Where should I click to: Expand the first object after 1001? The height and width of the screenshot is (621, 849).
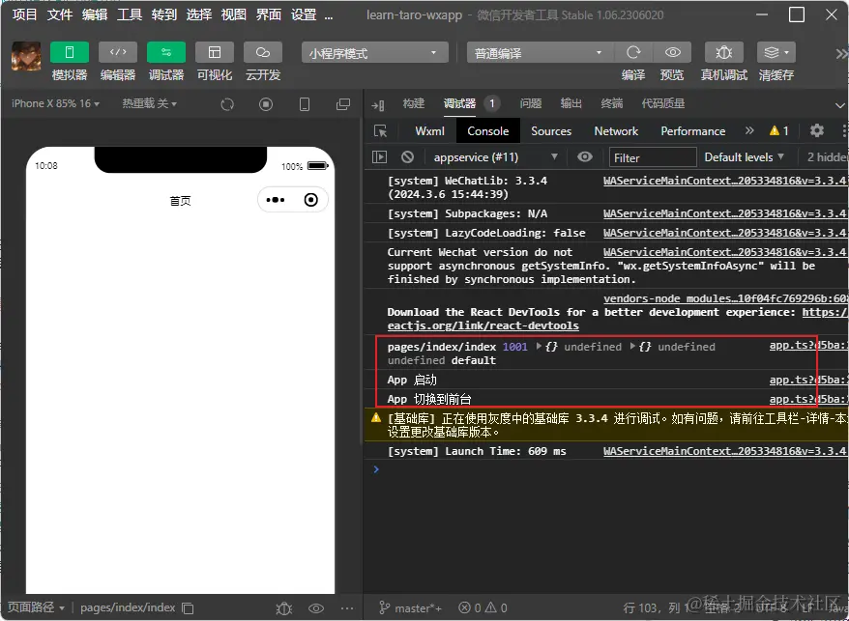539,346
